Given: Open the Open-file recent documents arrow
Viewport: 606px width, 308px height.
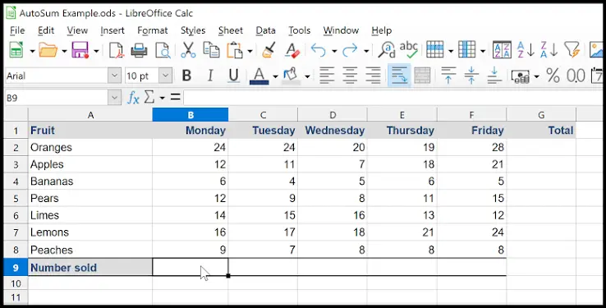Looking at the screenshot, I should tap(64, 51).
